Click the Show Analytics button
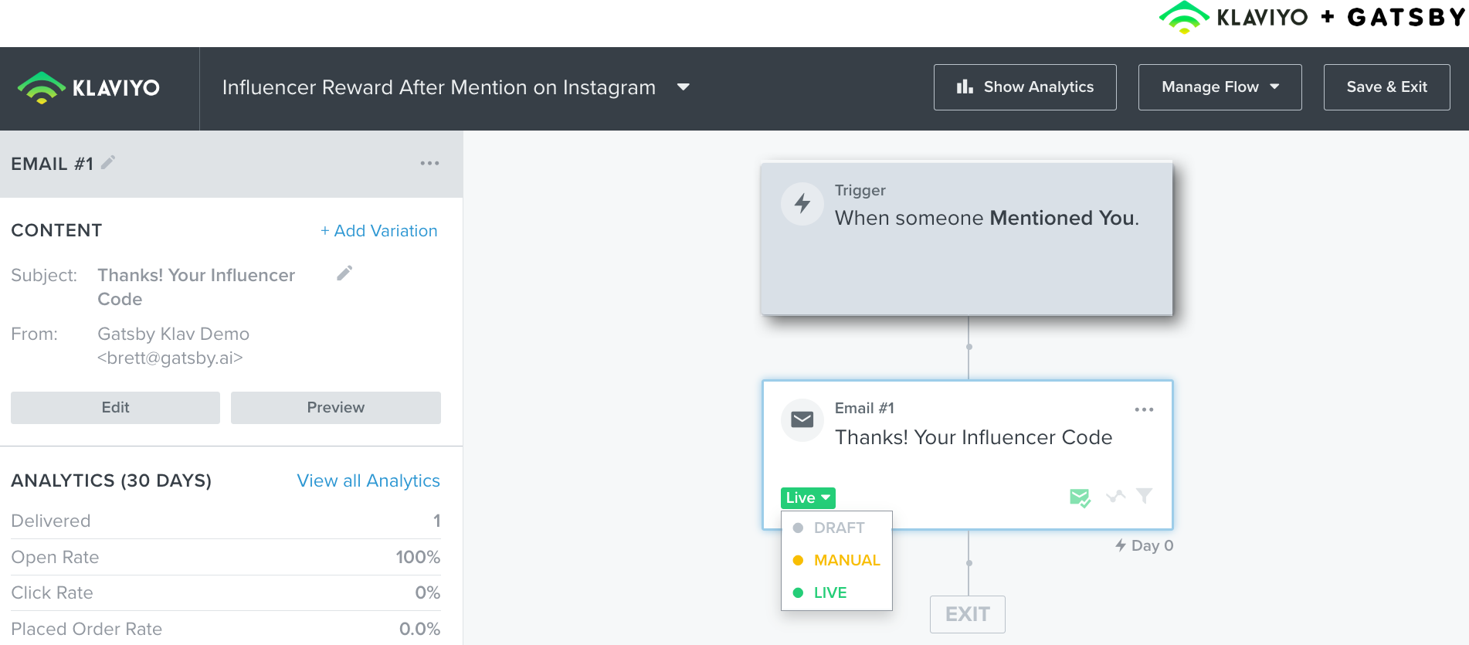The image size is (1469, 645). point(1025,87)
